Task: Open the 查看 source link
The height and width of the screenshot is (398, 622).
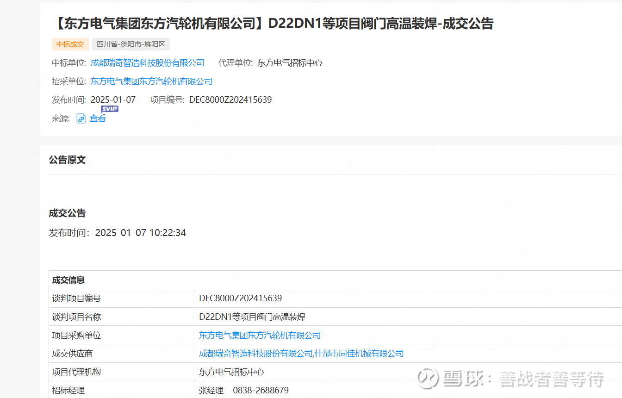Action: point(98,118)
